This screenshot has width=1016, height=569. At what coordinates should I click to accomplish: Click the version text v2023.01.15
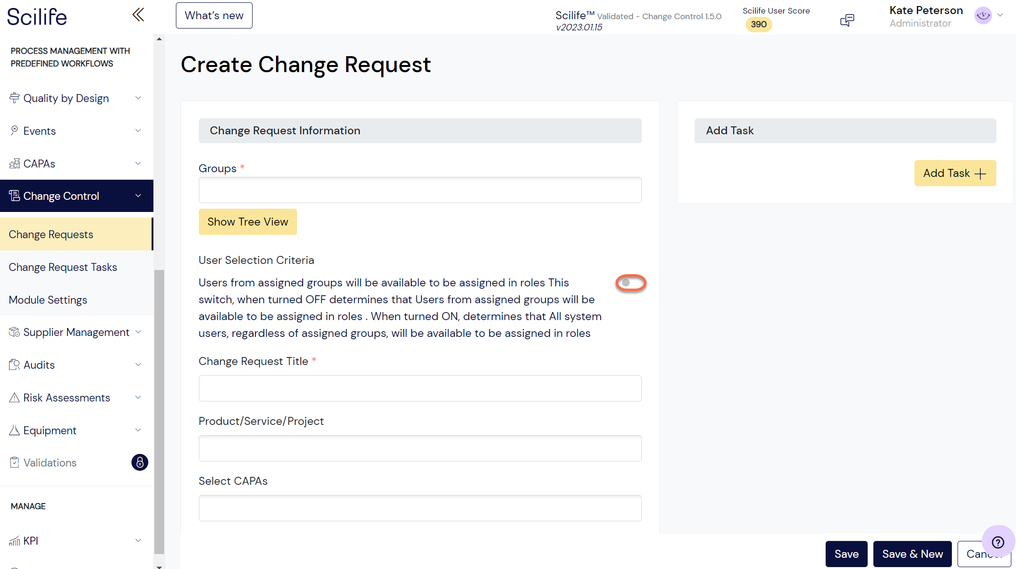click(579, 27)
